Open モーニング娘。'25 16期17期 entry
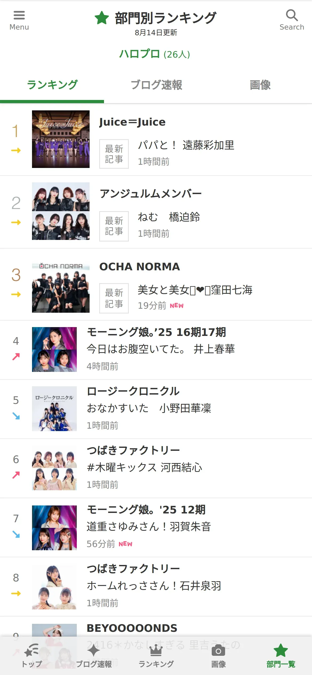This screenshot has height=675, width=312. click(156, 349)
